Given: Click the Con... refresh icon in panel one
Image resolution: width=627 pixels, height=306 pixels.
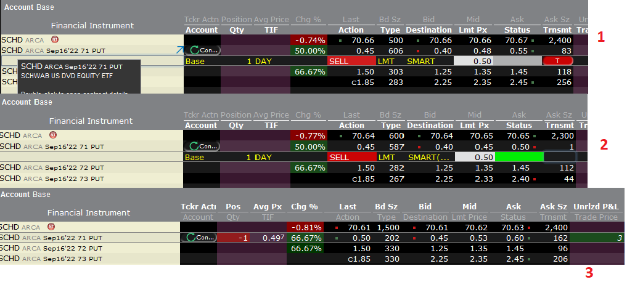Looking at the screenshot, I should 202,50.
